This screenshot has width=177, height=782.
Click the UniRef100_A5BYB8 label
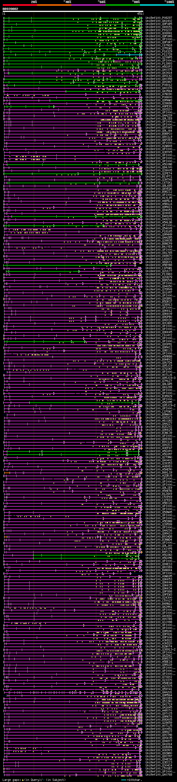159,265
